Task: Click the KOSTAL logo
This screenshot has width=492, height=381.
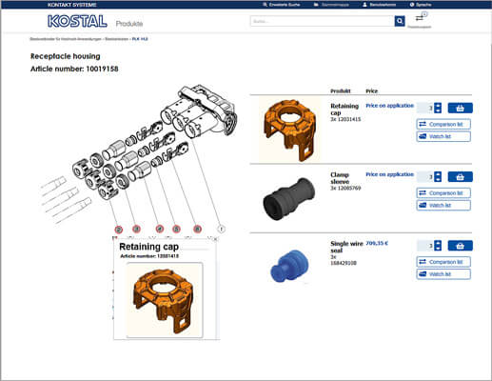Action: (77, 21)
